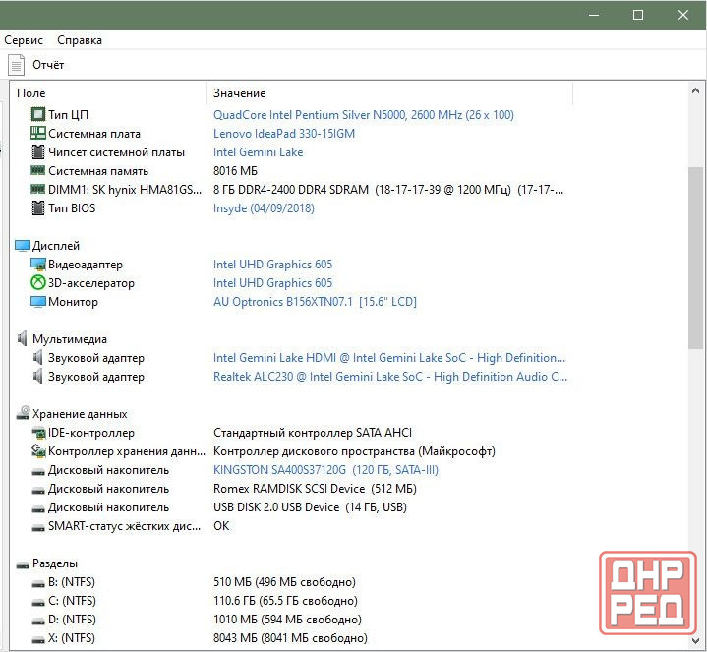Select the 510 МБ (496 МБ свободно) value
707x652 pixels.
click(284, 582)
